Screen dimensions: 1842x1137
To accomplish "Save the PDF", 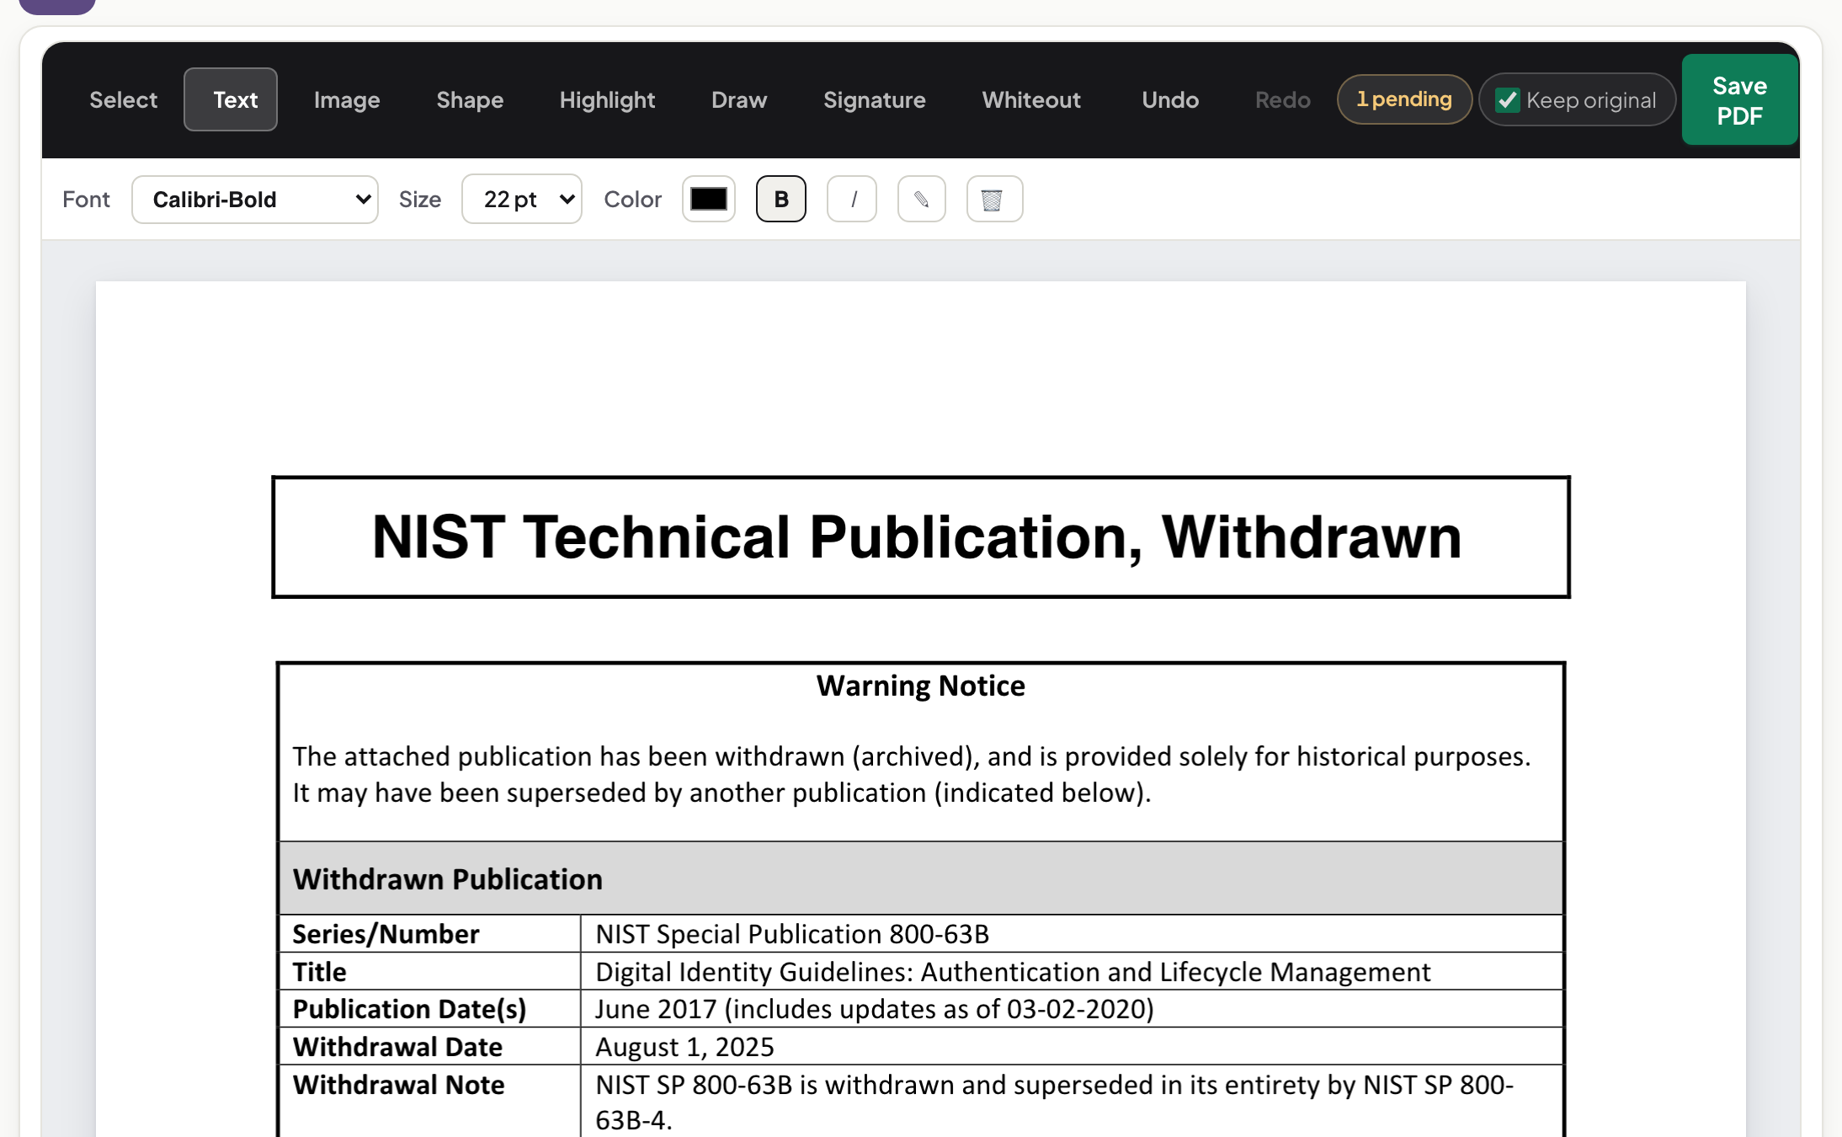I will 1739,99.
